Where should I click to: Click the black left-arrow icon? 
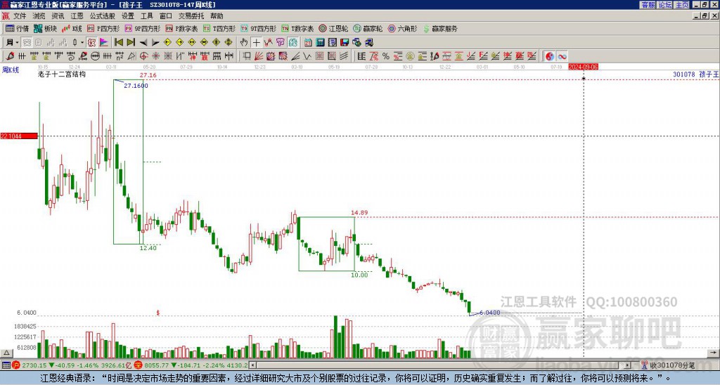click(143, 43)
